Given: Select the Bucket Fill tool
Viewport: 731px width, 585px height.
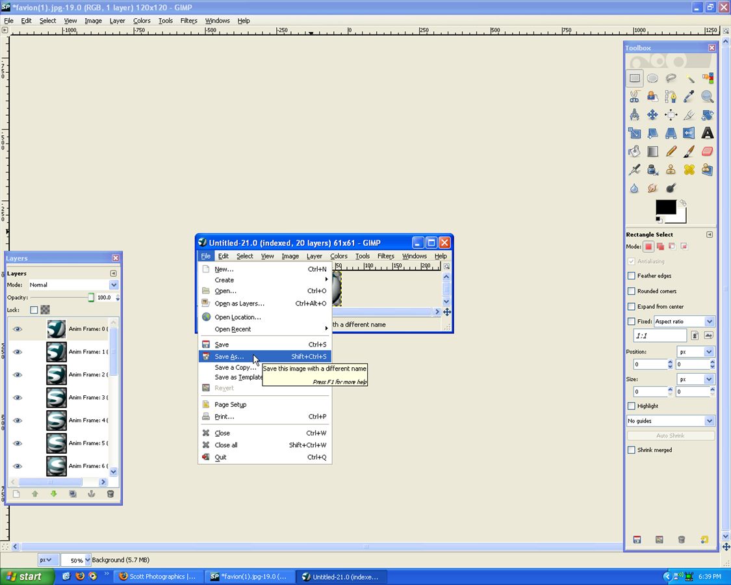Looking at the screenshot, I should point(634,151).
